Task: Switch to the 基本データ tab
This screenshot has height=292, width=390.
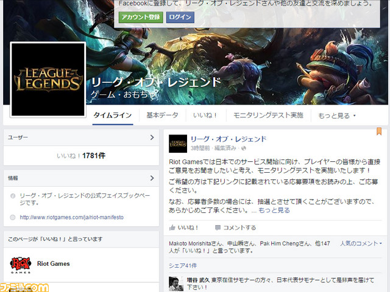Action: (x=163, y=115)
